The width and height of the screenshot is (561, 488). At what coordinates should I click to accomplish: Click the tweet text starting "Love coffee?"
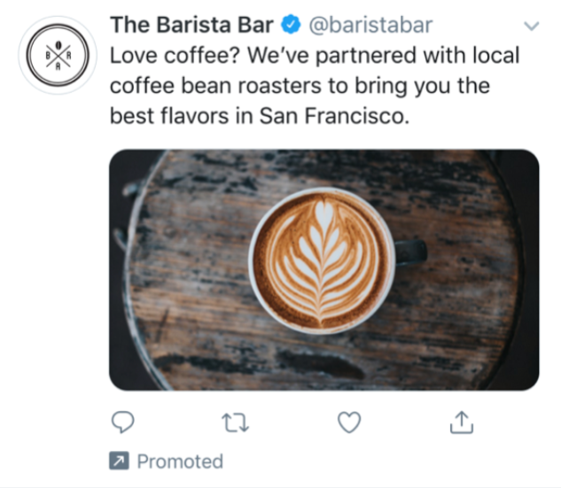point(314,85)
